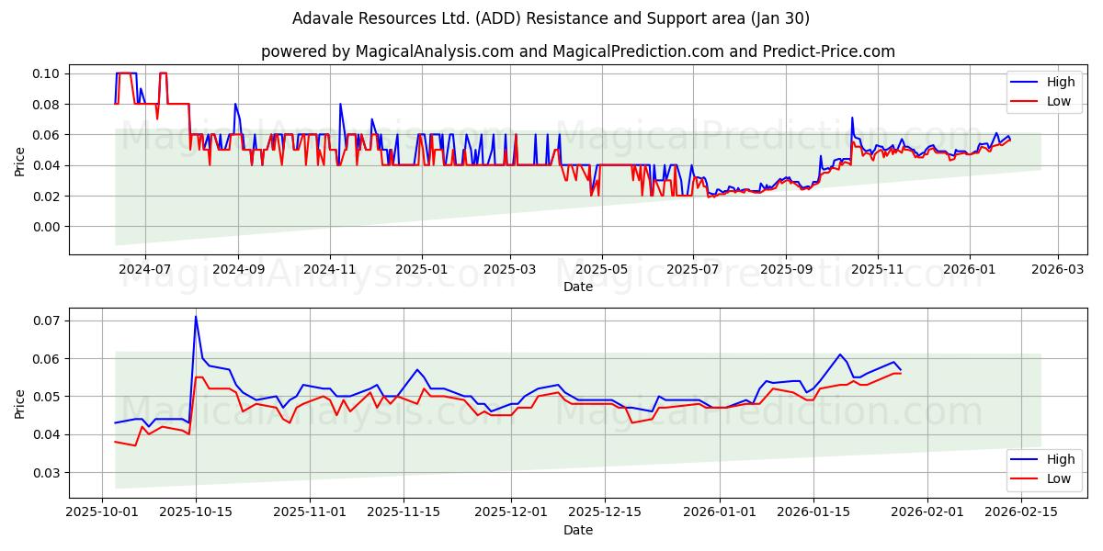Viewport: 1103px width, 551px height.
Task: Click the '2025-09' x-axis tick label
Action: [x=788, y=269]
